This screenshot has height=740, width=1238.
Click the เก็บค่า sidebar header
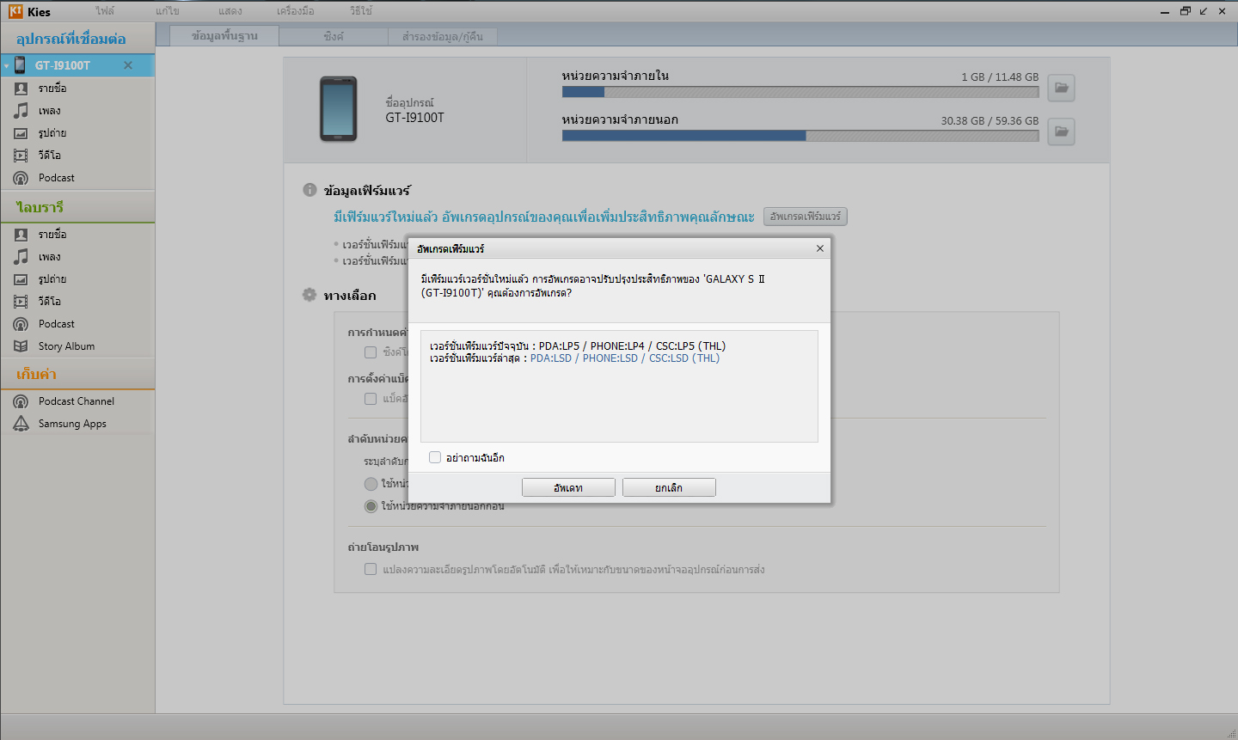[36, 374]
